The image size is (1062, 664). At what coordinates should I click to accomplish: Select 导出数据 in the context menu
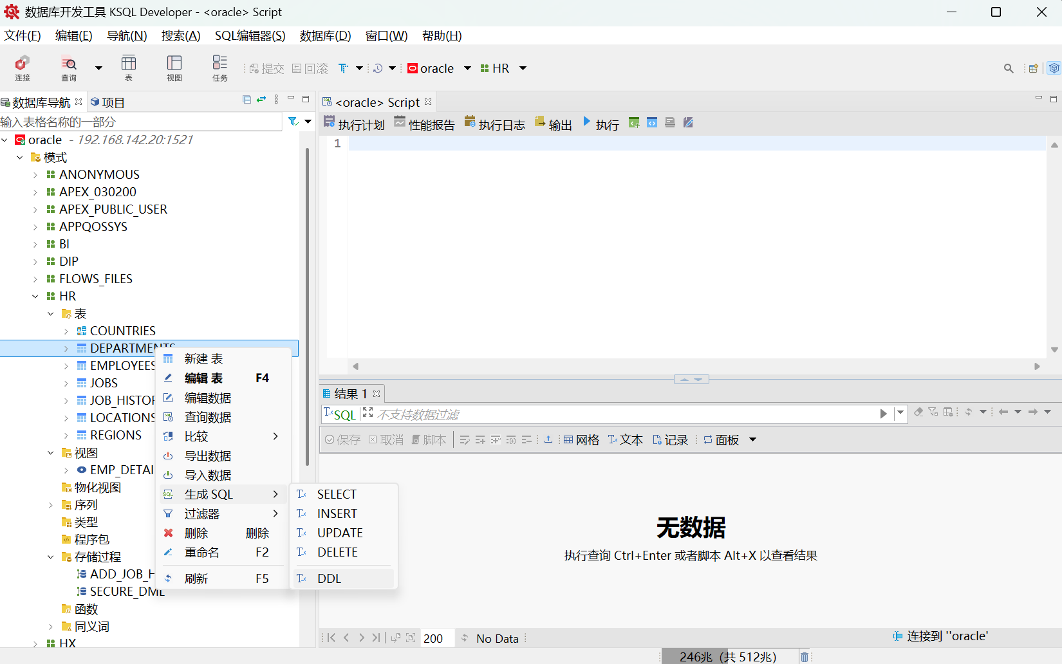[207, 456]
